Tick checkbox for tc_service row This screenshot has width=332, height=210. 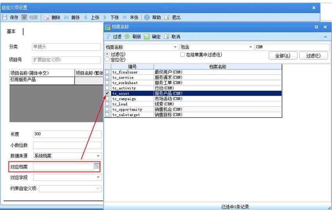[x=107, y=77]
